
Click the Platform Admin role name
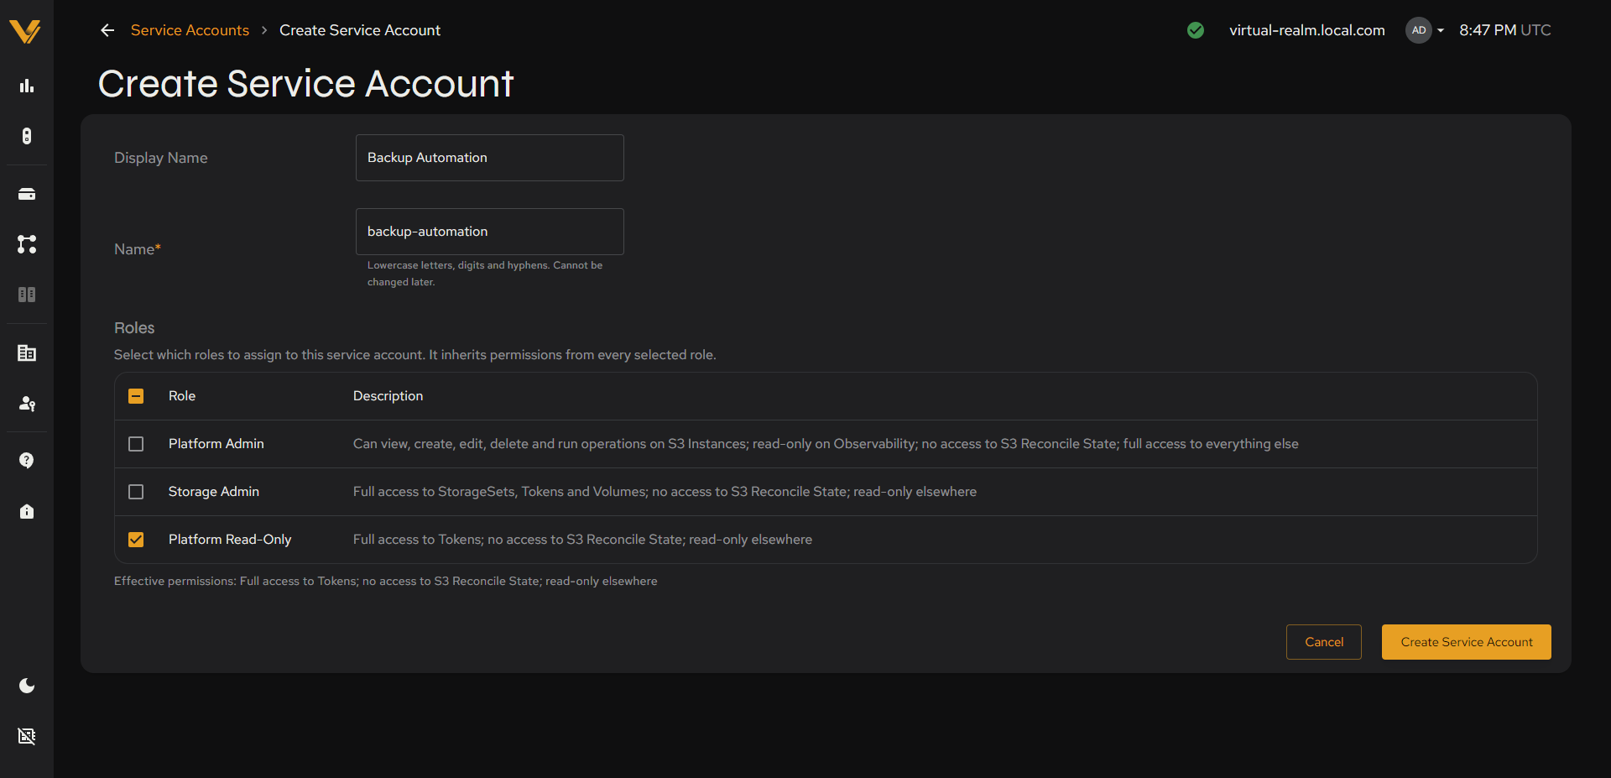(216, 444)
